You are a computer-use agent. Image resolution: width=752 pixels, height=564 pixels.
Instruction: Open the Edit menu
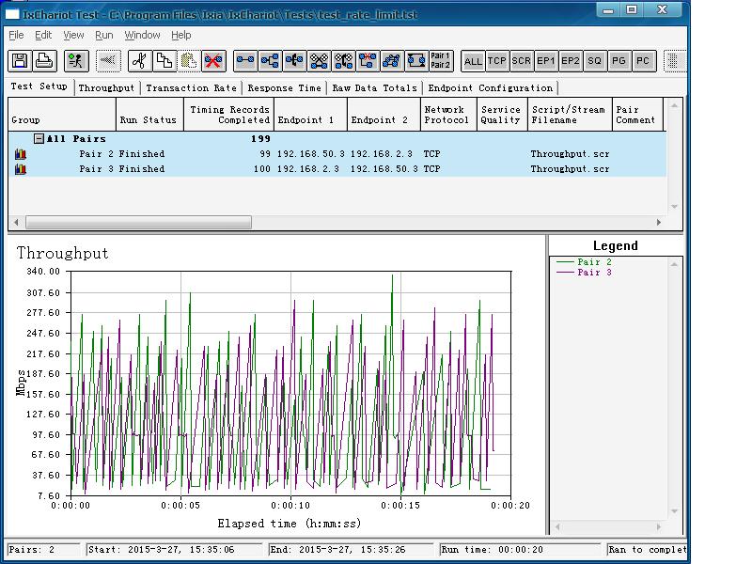43,35
